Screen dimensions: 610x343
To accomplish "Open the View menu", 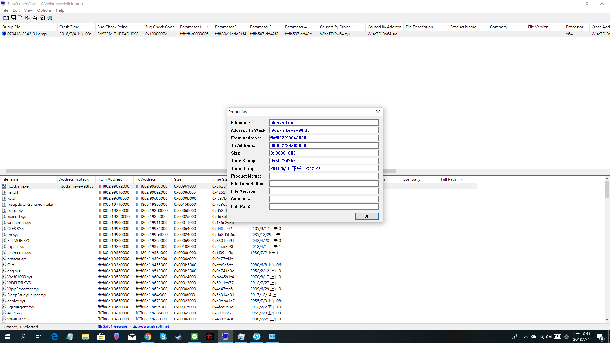I will 28,10.
